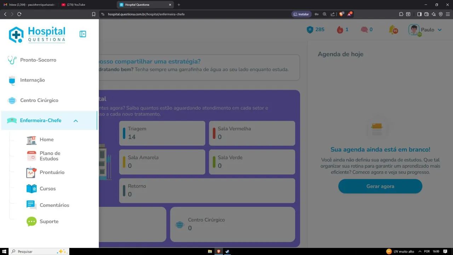Show hidden system tray icons
Viewport: 453px width, 255px height.
coord(420,251)
